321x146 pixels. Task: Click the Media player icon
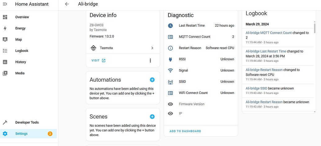click(x=5, y=73)
